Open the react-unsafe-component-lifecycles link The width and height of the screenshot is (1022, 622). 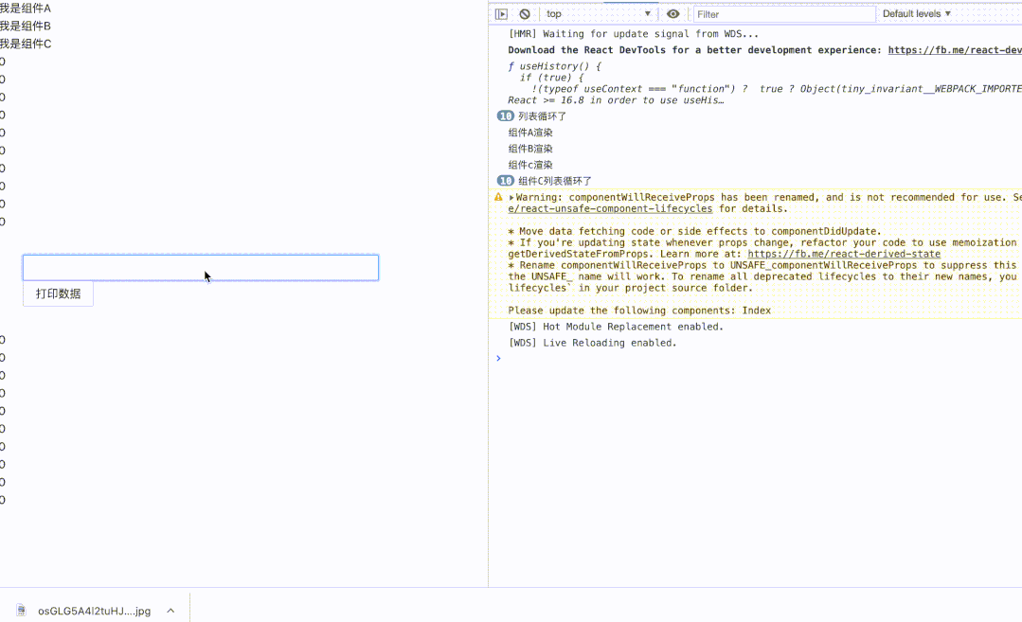click(x=610, y=209)
